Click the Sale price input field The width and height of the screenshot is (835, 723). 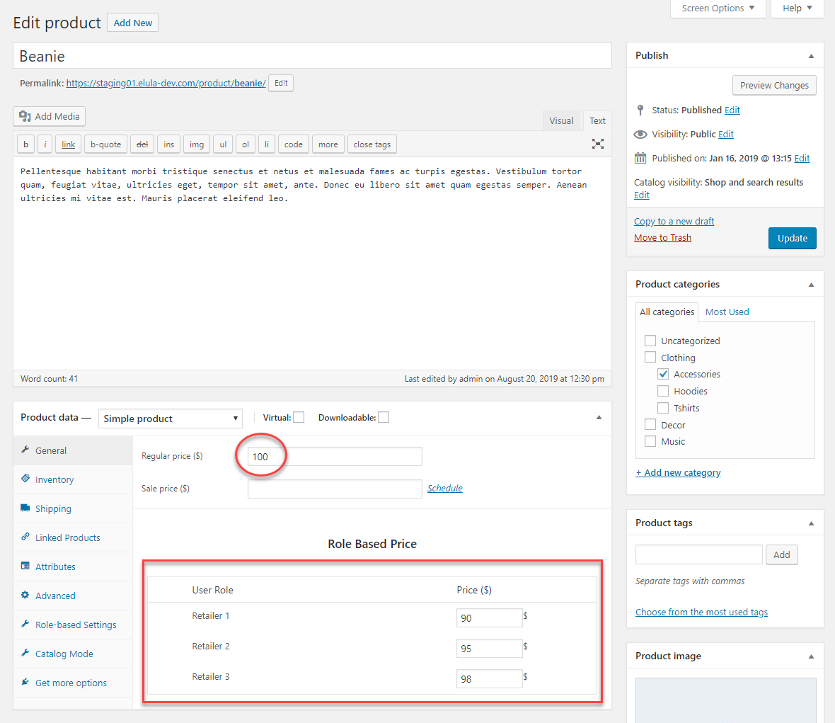coord(335,489)
